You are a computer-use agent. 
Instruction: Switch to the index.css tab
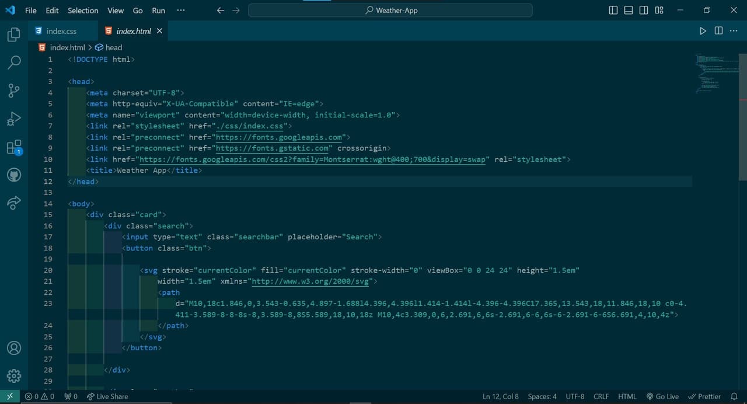61,31
